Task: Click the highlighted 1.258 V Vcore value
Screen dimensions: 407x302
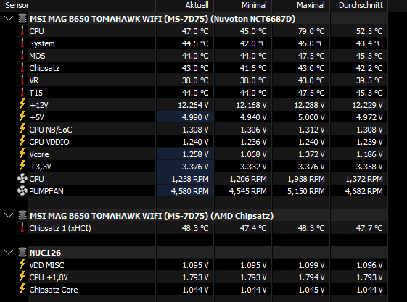Action: click(195, 154)
